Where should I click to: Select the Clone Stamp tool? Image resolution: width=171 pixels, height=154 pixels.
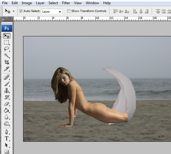click(7, 90)
